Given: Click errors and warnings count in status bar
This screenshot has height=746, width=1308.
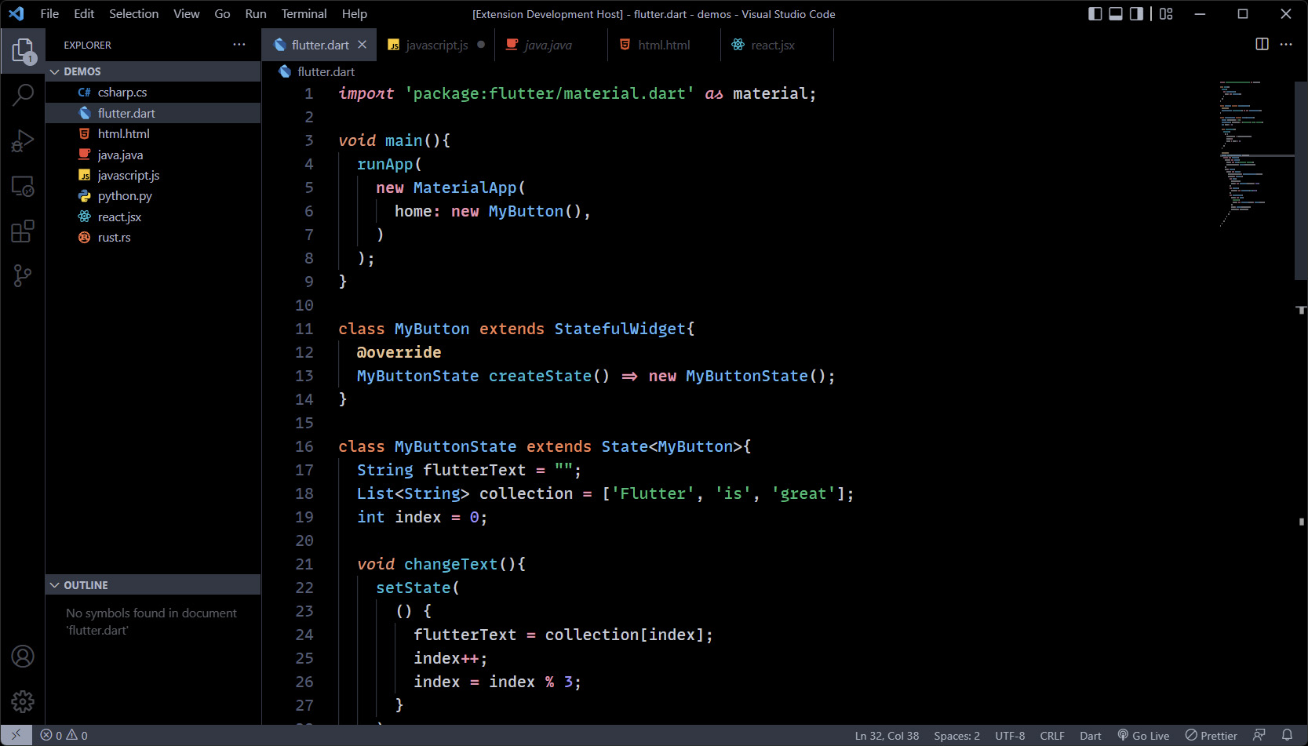Looking at the screenshot, I should tap(64, 735).
